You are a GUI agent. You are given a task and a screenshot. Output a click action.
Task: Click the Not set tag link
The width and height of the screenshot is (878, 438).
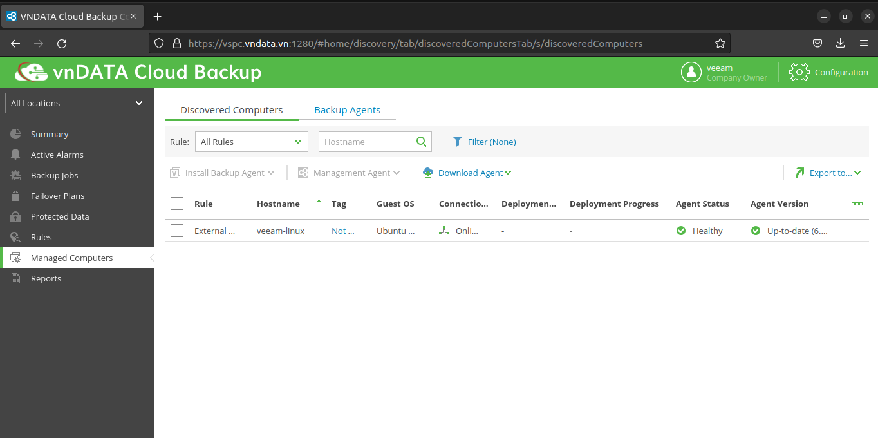pos(342,231)
